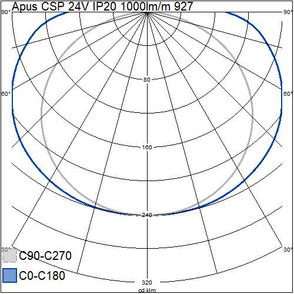Click the cd.klm unit label

[x=147, y=290]
